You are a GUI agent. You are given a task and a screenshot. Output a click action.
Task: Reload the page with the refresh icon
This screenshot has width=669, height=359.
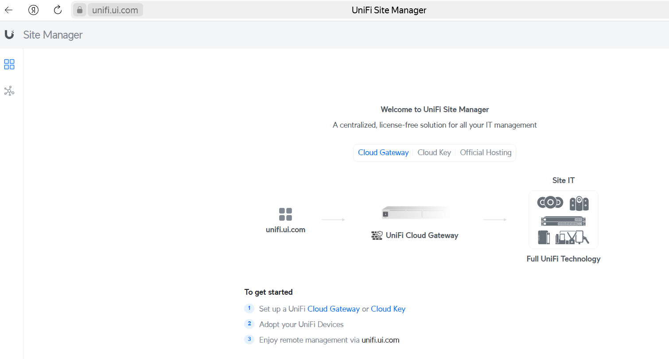[58, 10]
